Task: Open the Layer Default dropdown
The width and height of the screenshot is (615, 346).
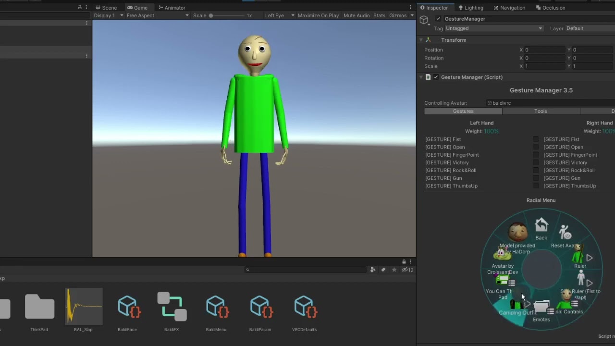Action: click(x=590, y=28)
